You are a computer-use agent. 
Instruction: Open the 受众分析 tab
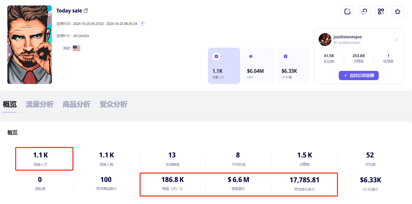click(113, 104)
